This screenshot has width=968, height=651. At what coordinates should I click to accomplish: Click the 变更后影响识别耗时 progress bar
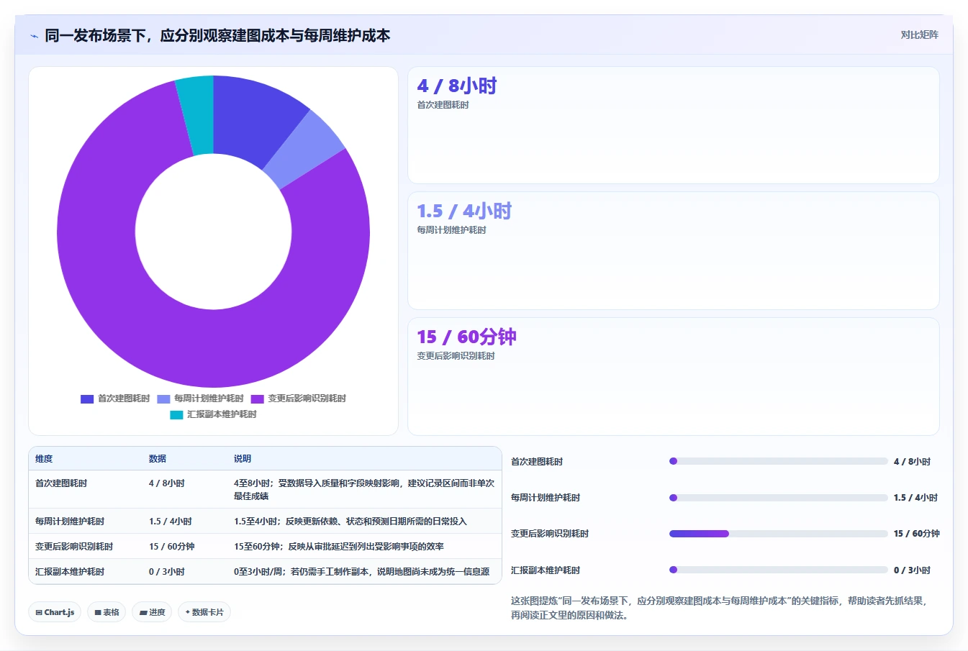coord(779,534)
